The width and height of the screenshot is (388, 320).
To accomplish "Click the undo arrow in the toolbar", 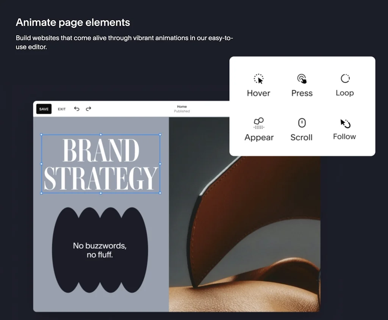I will 77,109.
